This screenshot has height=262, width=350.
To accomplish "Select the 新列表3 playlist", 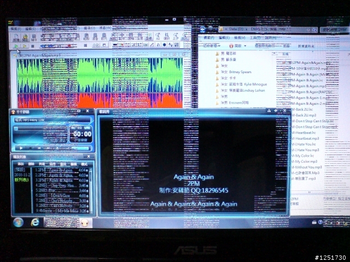I will 22,180.
